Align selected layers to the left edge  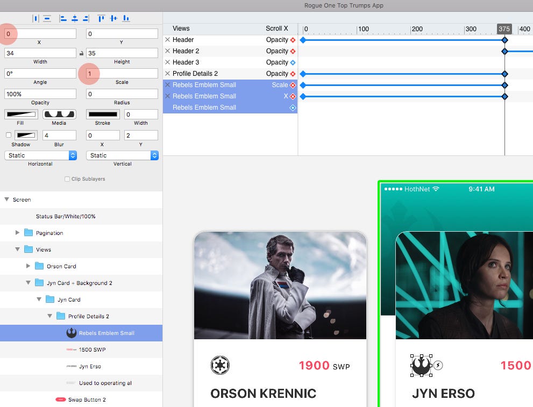63,18
